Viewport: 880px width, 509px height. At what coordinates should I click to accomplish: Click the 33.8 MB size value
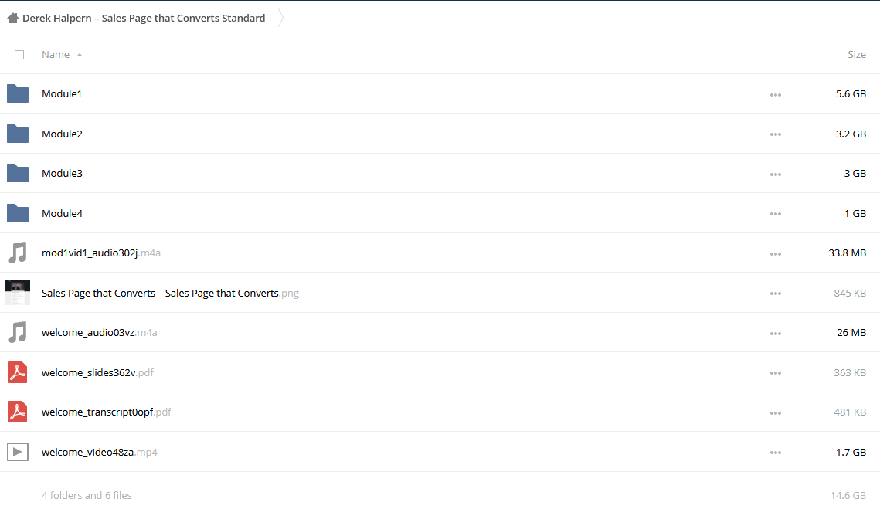coord(848,253)
